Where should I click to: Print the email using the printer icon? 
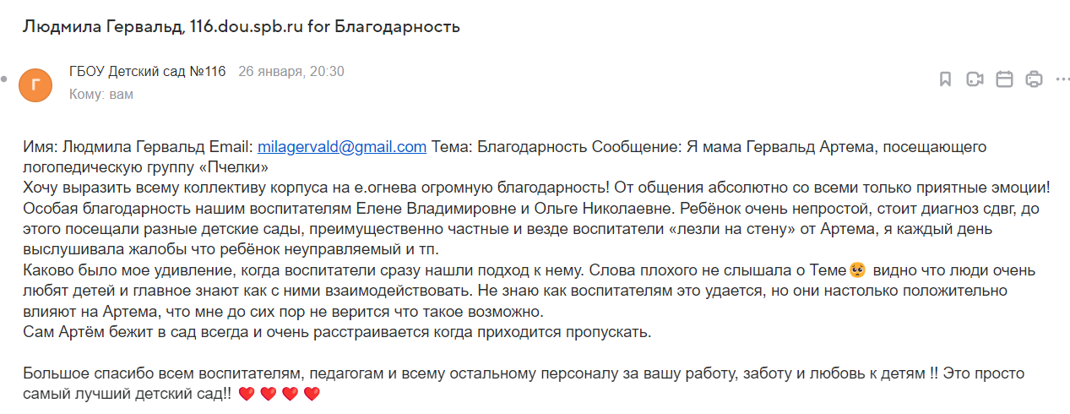coord(1035,79)
